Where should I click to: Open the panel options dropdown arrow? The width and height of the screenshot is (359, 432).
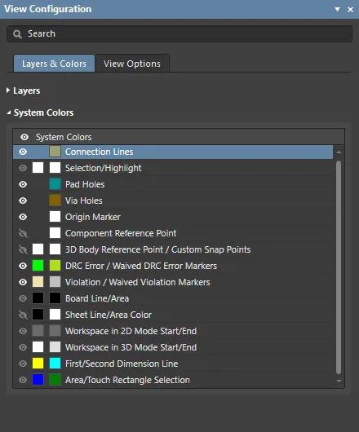pyautogui.click(x=337, y=9)
